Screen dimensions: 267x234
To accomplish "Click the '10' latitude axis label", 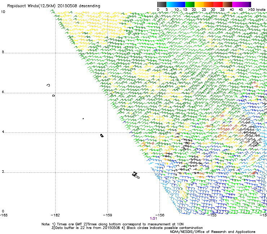I will (3, 12).
